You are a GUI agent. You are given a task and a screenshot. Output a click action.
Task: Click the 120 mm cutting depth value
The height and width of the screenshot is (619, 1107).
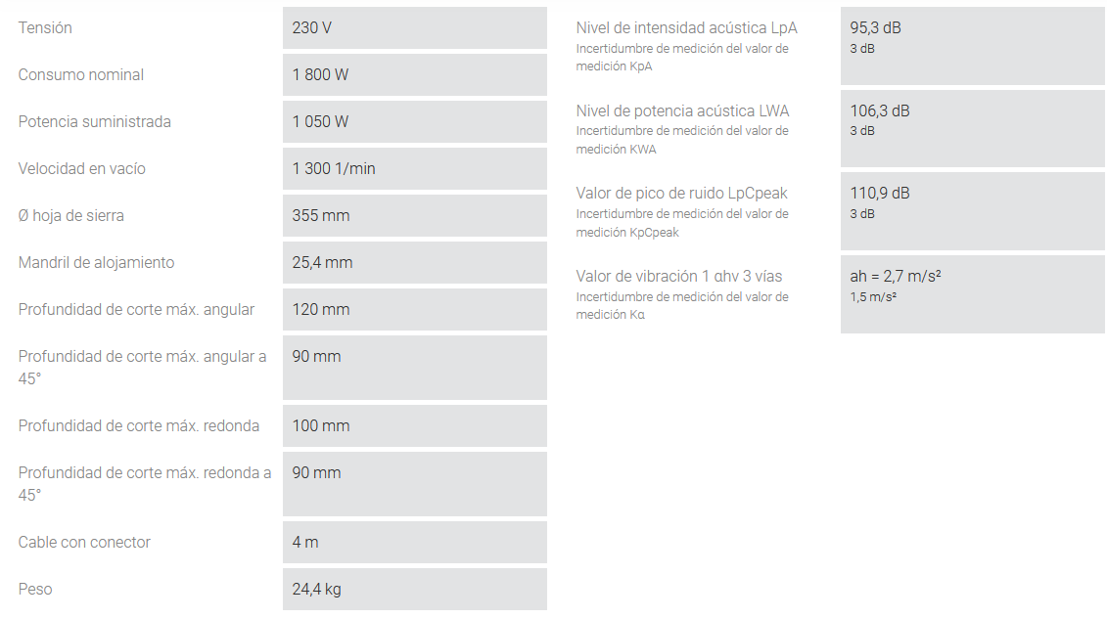[321, 310]
